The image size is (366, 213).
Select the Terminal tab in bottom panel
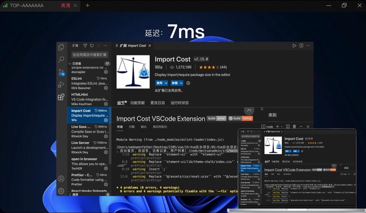coord(120,127)
